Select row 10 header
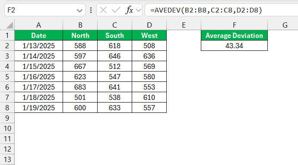The height and width of the screenshot is (165, 298). click(7, 128)
